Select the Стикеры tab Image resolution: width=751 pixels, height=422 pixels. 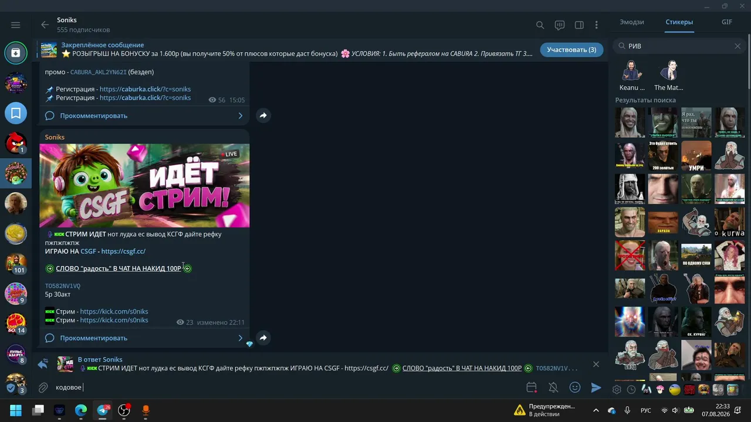[679, 22]
